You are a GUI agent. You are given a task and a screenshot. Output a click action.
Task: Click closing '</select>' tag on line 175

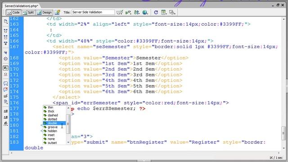click(x=67, y=97)
